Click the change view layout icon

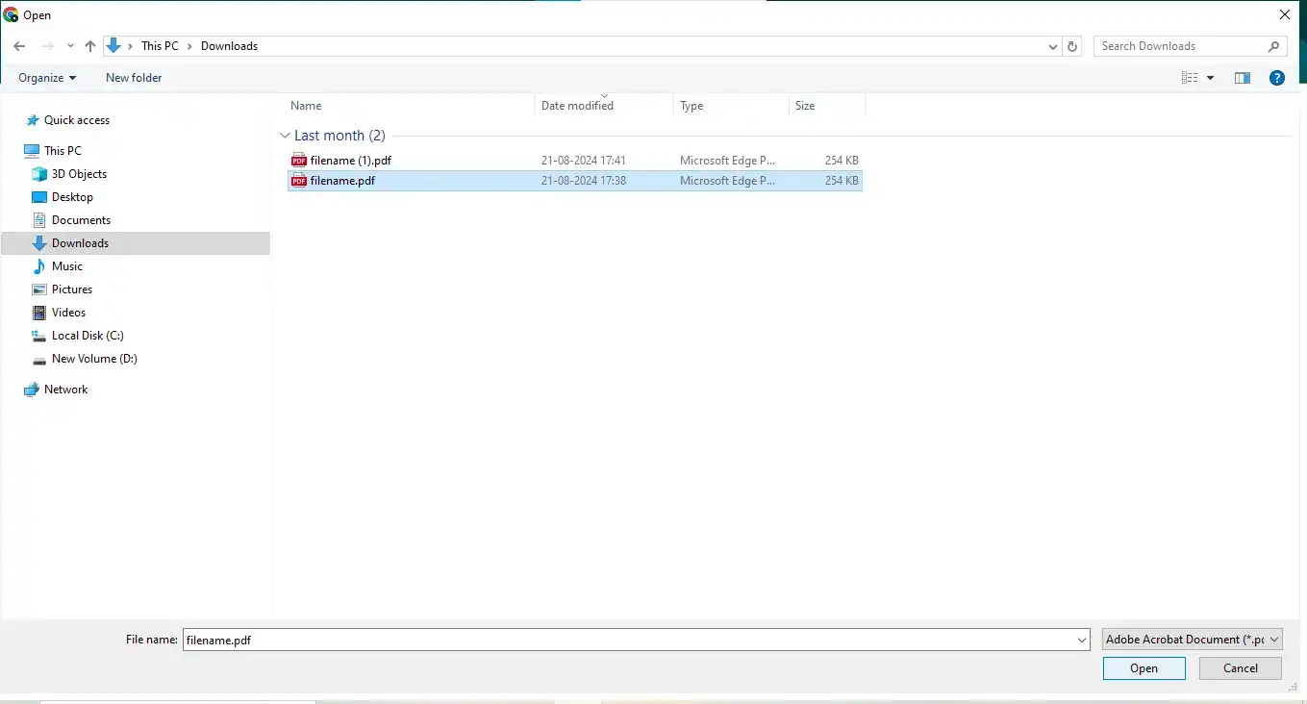1190,78
